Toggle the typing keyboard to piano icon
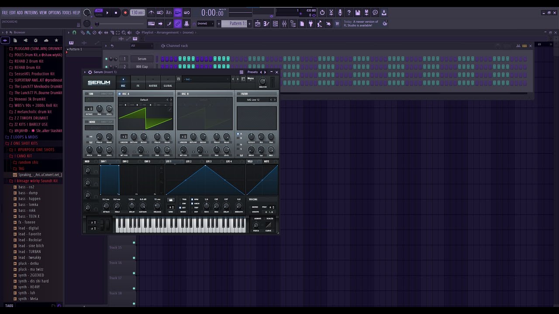The height and width of the screenshot is (314, 559). pyautogui.click(x=151, y=24)
